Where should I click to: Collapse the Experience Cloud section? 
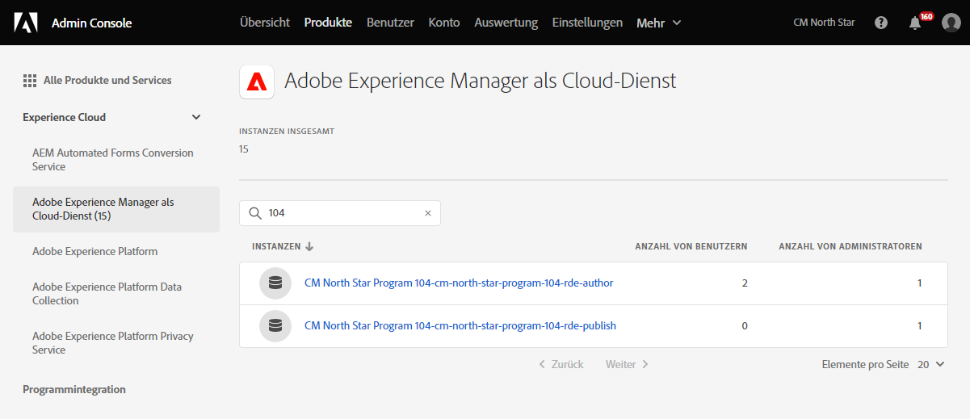coord(195,117)
